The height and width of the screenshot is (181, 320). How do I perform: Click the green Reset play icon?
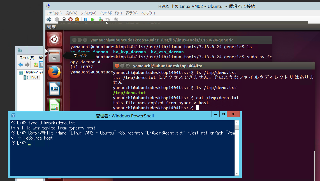tap(92, 20)
